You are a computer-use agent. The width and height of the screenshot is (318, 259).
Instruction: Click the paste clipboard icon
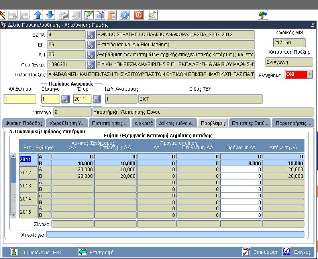pyautogui.click(x=112, y=15)
